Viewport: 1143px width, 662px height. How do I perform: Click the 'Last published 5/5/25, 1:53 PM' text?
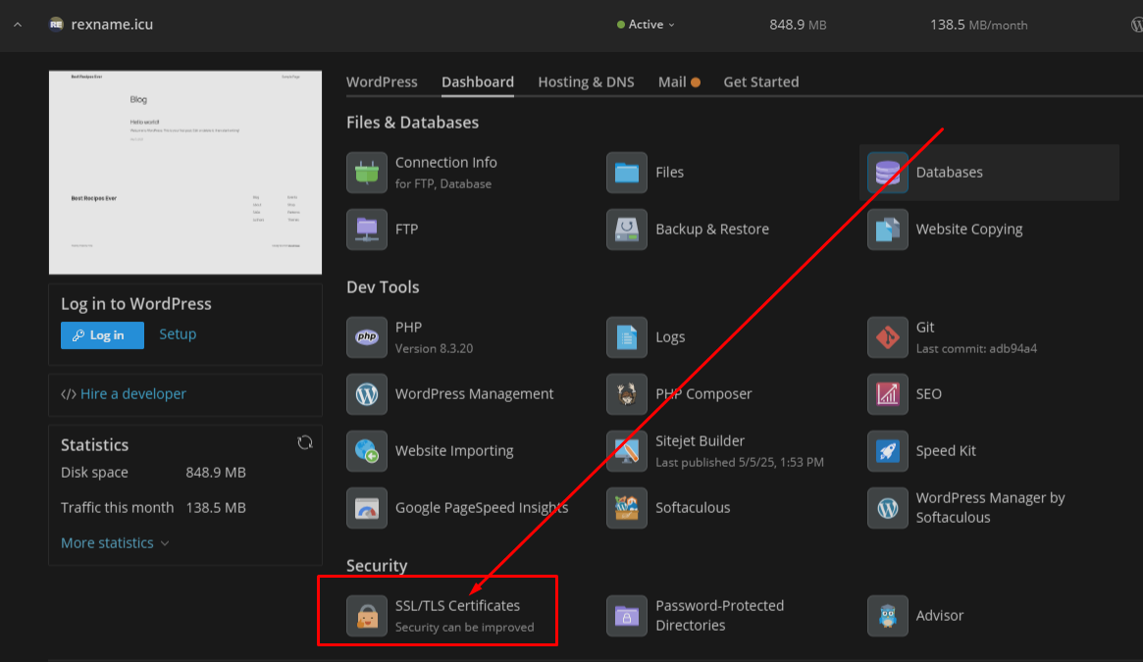[x=739, y=462]
